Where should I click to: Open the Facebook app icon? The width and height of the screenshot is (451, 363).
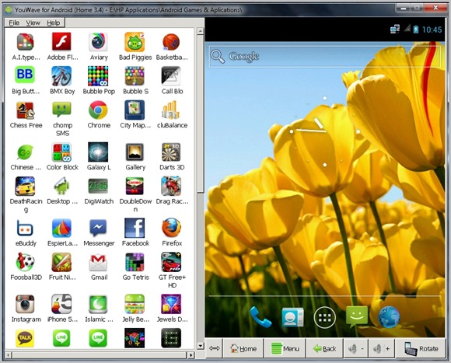[x=135, y=228]
